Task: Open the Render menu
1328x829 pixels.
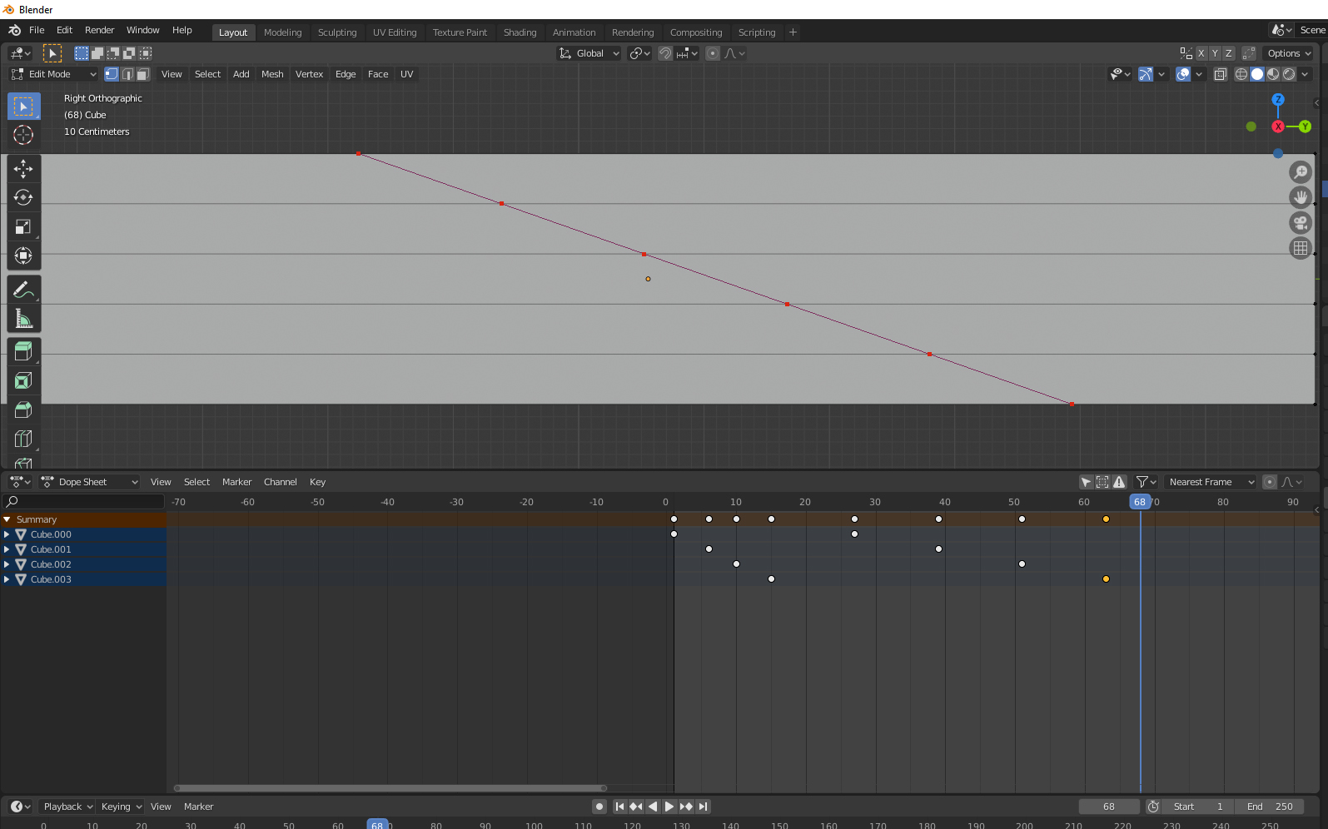Action: [99, 30]
